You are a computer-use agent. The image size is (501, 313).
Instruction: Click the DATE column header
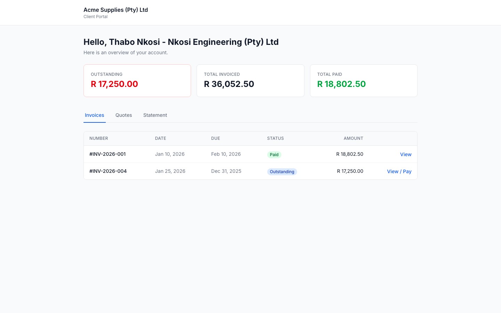coord(160,138)
